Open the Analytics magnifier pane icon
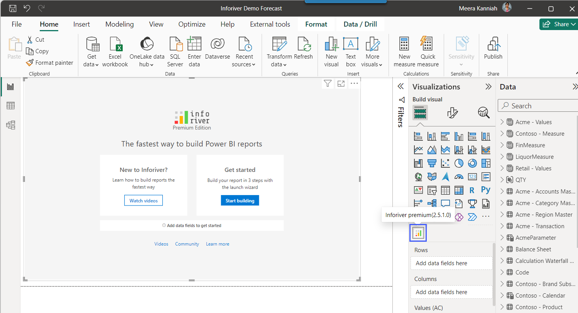Image resolution: width=578 pixels, height=313 pixels. pyautogui.click(x=483, y=113)
